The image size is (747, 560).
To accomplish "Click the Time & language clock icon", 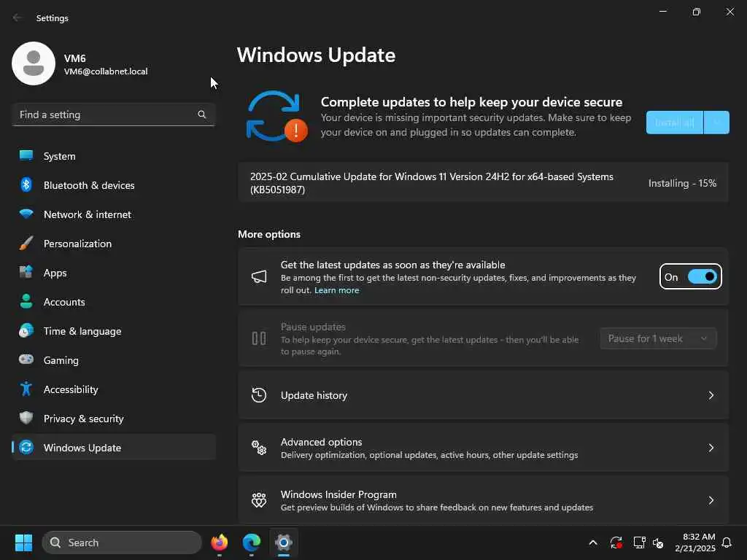I will pyautogui.click(x=26, y=330).
